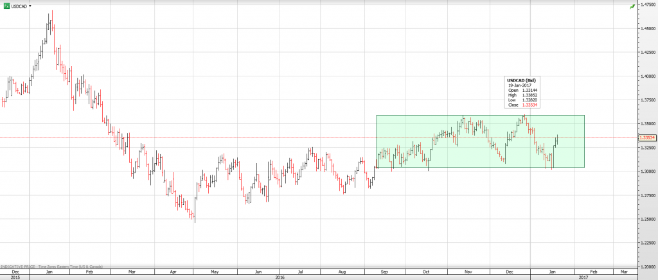Open the USDCAD symbol dropdown arrow
Screen dimensions: 658x280
pos(30,6)
